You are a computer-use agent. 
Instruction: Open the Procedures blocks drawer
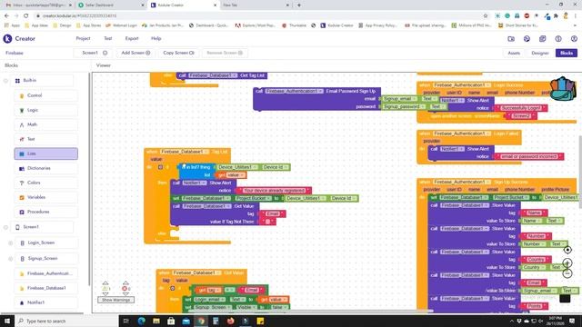tap(45, 212)
